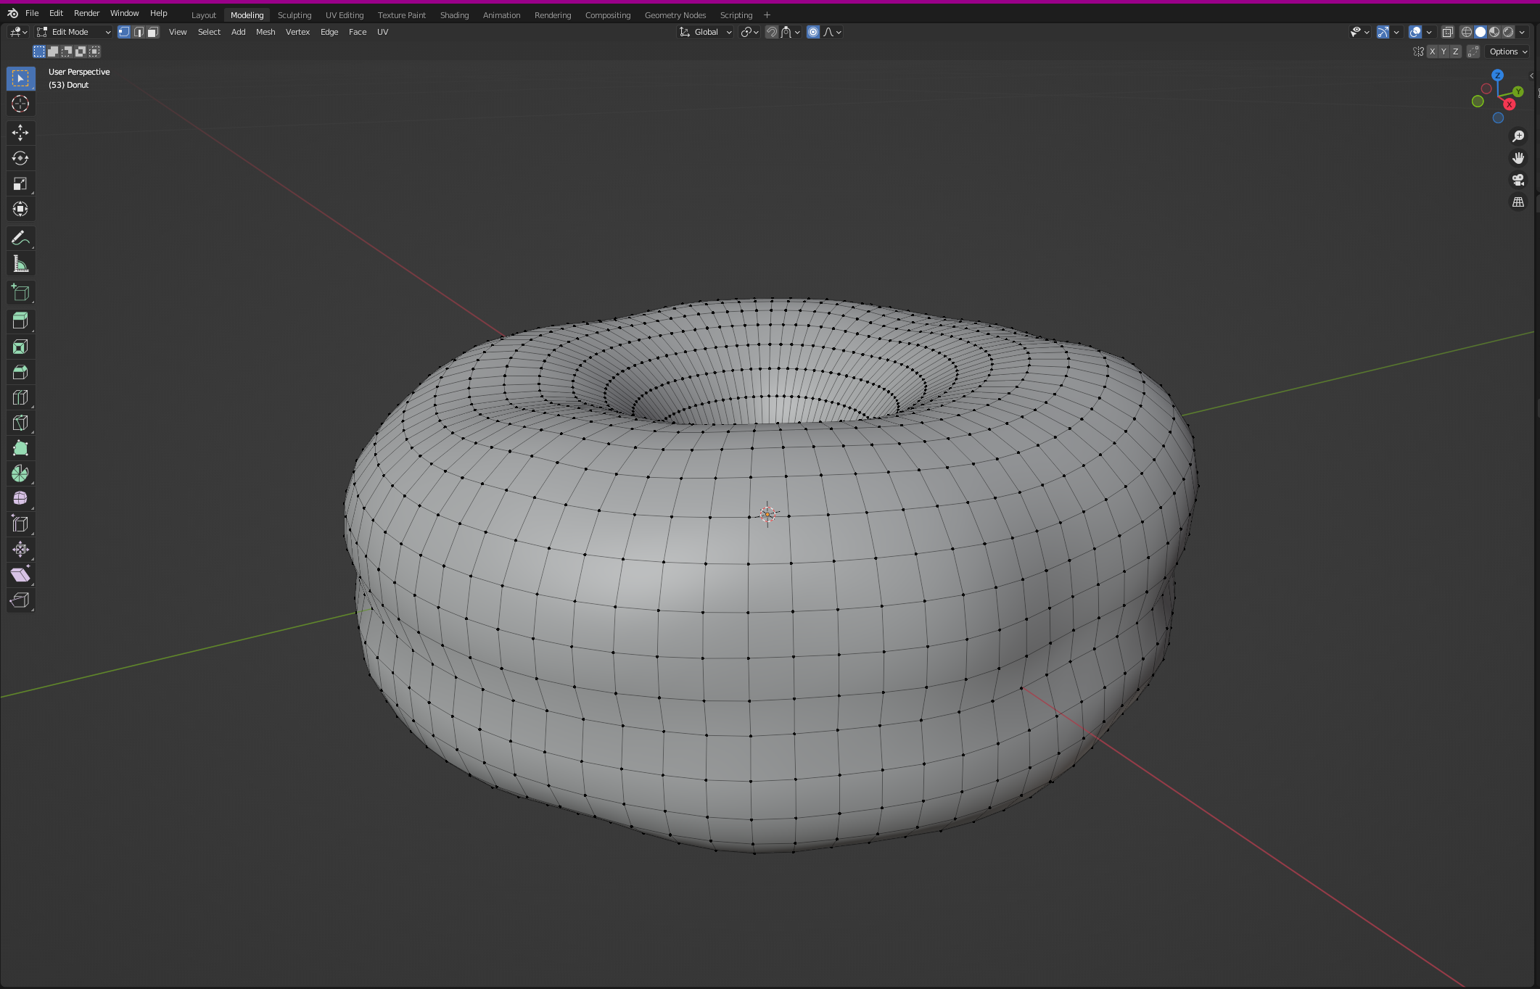
Task: Open the Mesh menu
Action: [265, 32]
